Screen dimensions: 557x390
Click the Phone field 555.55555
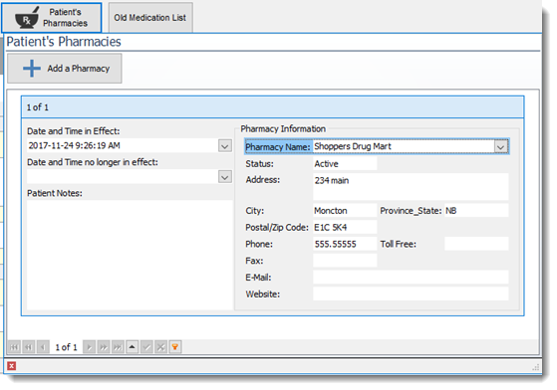pyautogui.click(x=345, y=244)
